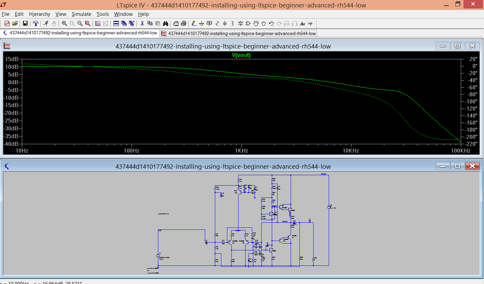This screenshot has height=284, width=484.
Task: Run the simulation with the running man icon
Action: pos(46,23)
